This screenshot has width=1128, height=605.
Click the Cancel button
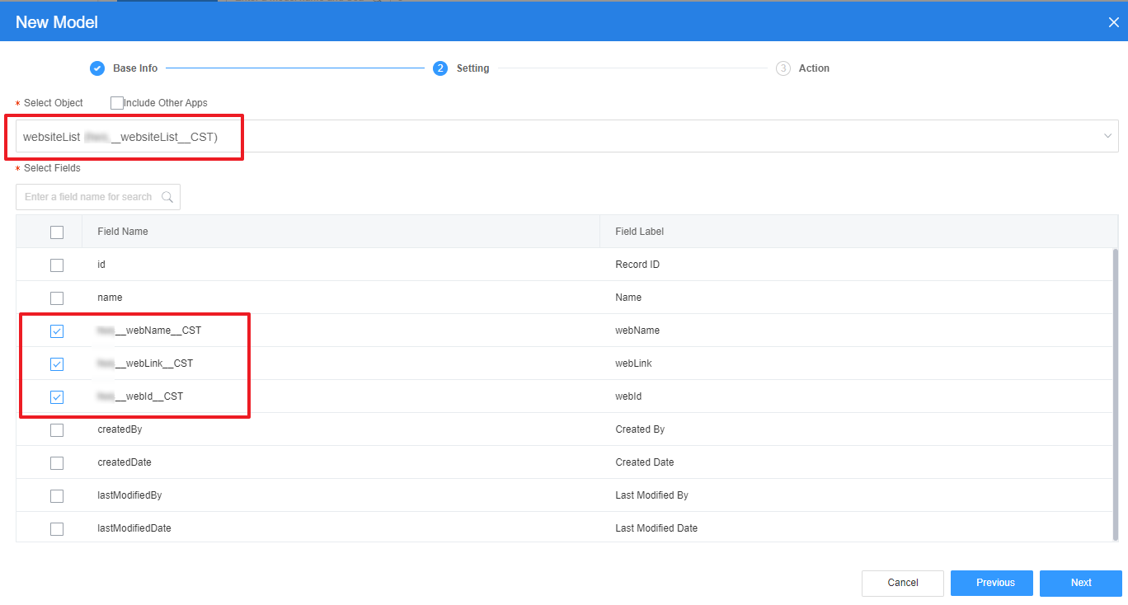tap(903, 583)
